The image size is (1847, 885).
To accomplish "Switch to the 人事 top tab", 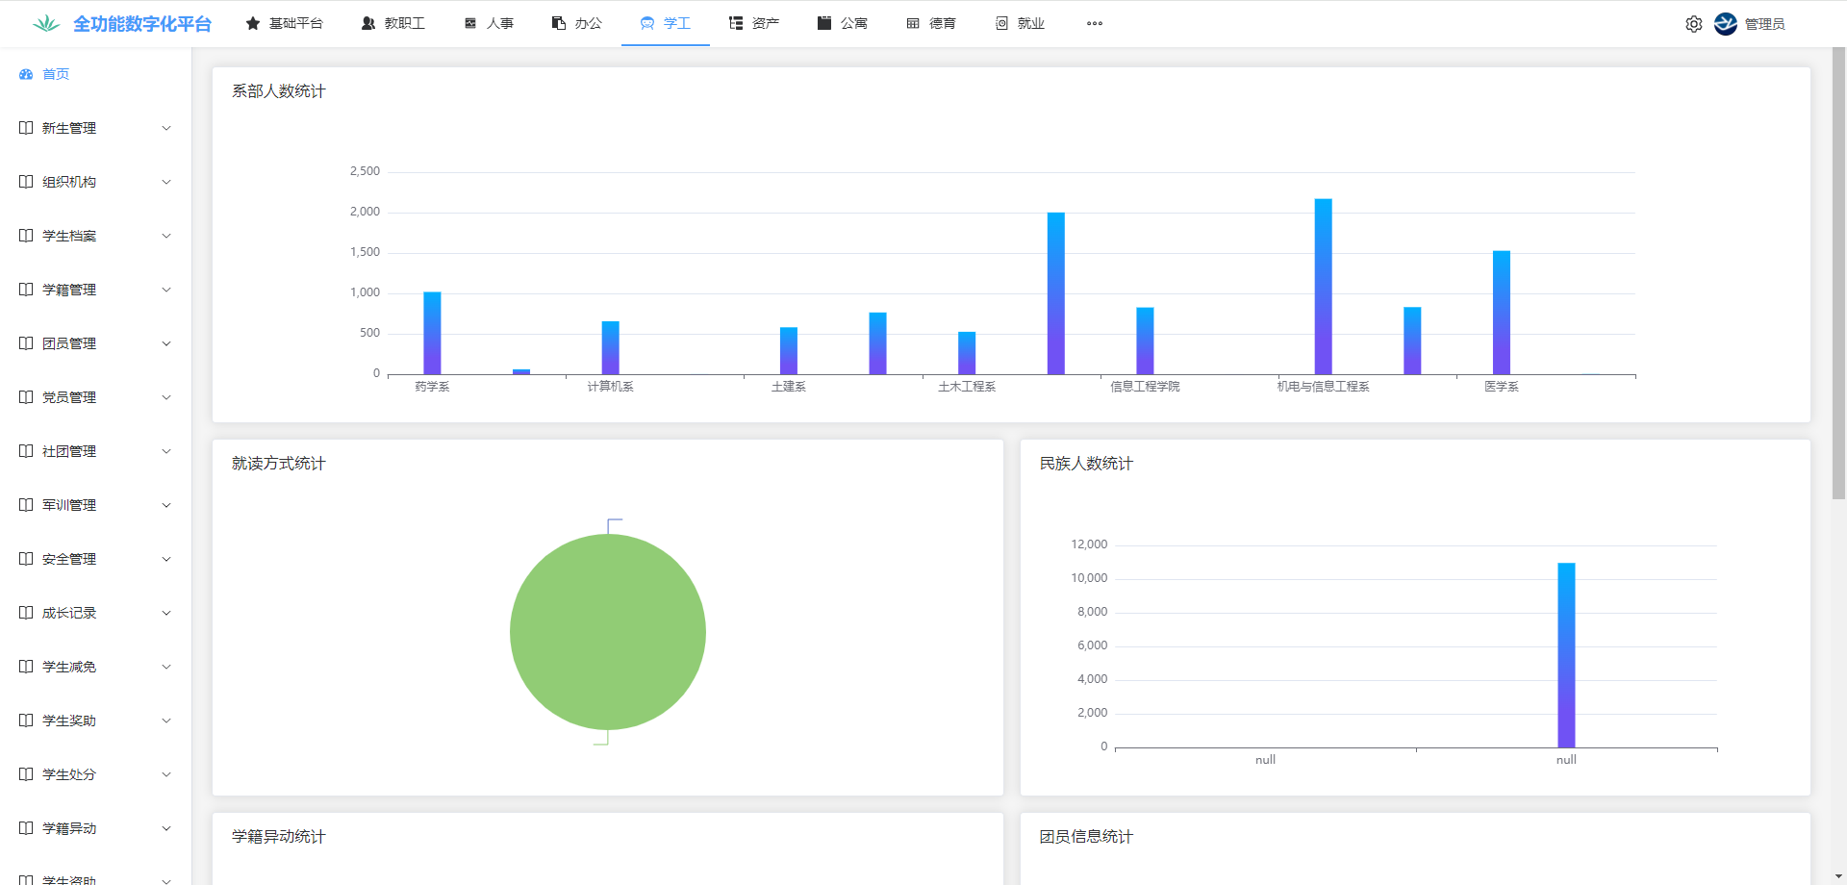I will pos(489,24).
